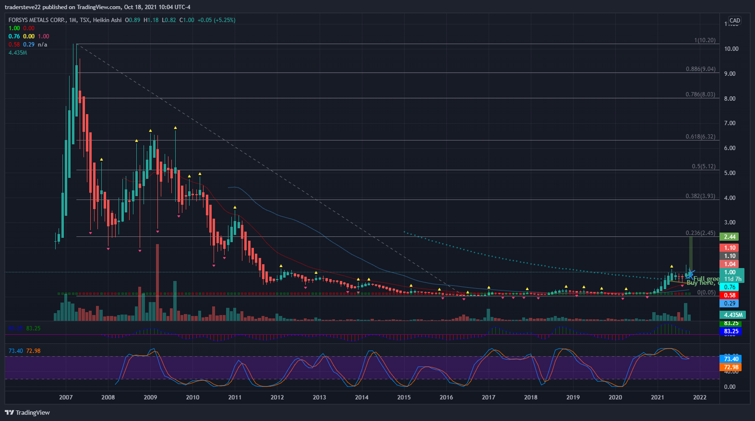Select the FORSYS METALS CORP. symbol title
The image size is (755, 421).
point(37,20)
